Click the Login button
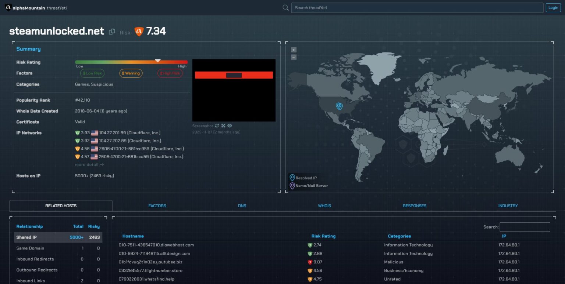Screen dimensions: 565x284 tap(553, 8)
